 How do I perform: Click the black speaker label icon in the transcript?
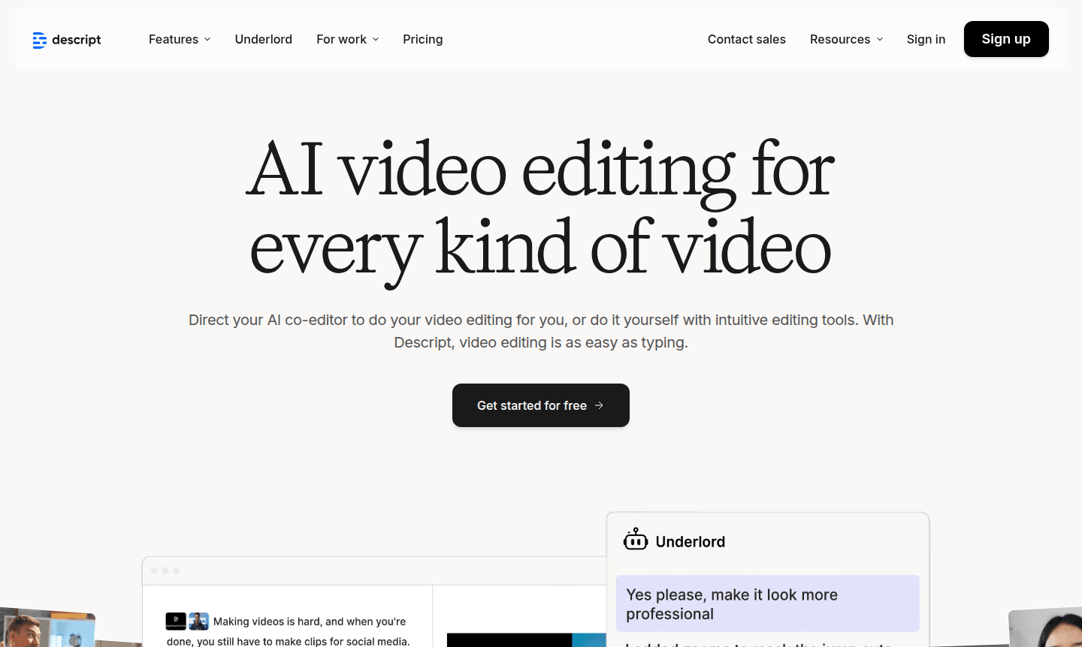(174, 621)
